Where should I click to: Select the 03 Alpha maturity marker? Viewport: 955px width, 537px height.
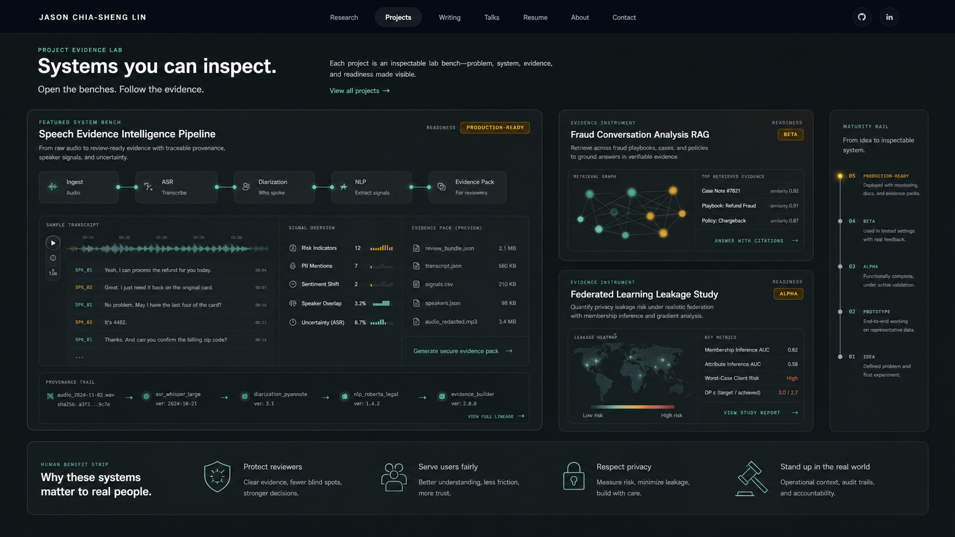click(x=840, y=267)
